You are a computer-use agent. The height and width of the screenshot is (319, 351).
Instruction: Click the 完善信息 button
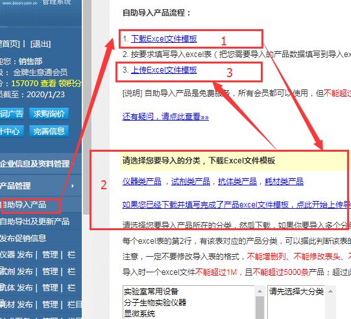49,132
